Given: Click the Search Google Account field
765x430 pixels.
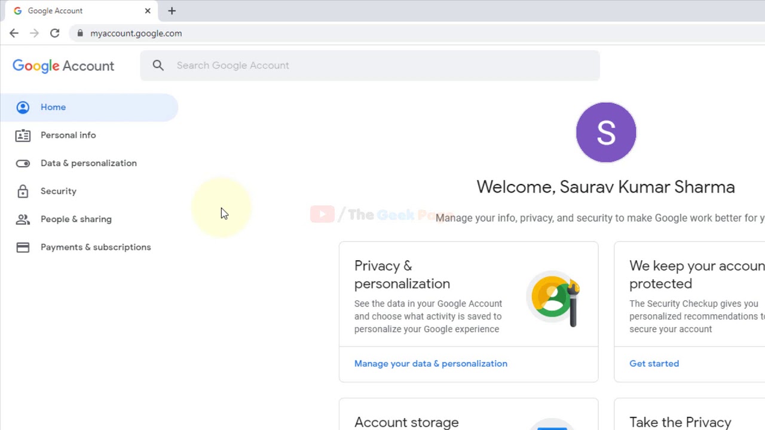Looking at the screenshot, I should (x=382, y=66).
